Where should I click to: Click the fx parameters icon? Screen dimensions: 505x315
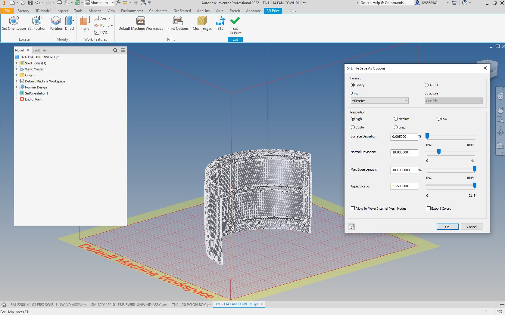click(118, 3)
